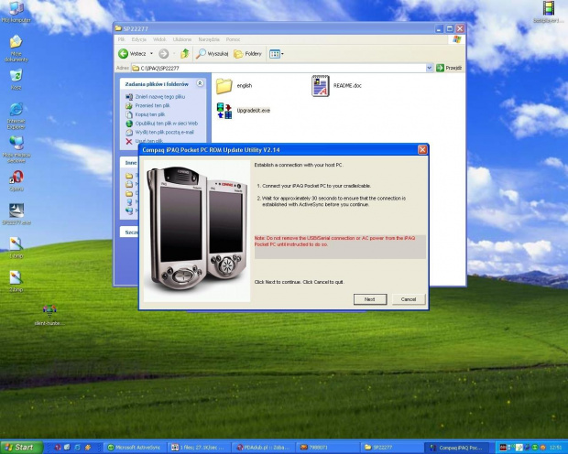Click the Przejdź go button
The image size is (568, 454).
(x=449, y=68)
